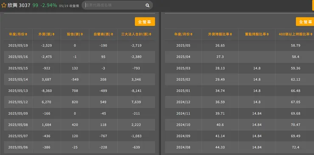The height and width of the screenshot is (155, 314).
Task: Select the 2024/10 month row
Action: pyautogui.click(x=239, y=125)
